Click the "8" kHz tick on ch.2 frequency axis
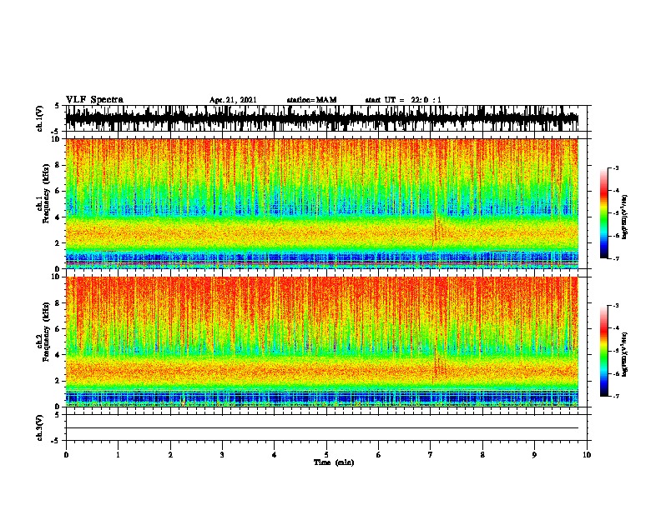 58,303
